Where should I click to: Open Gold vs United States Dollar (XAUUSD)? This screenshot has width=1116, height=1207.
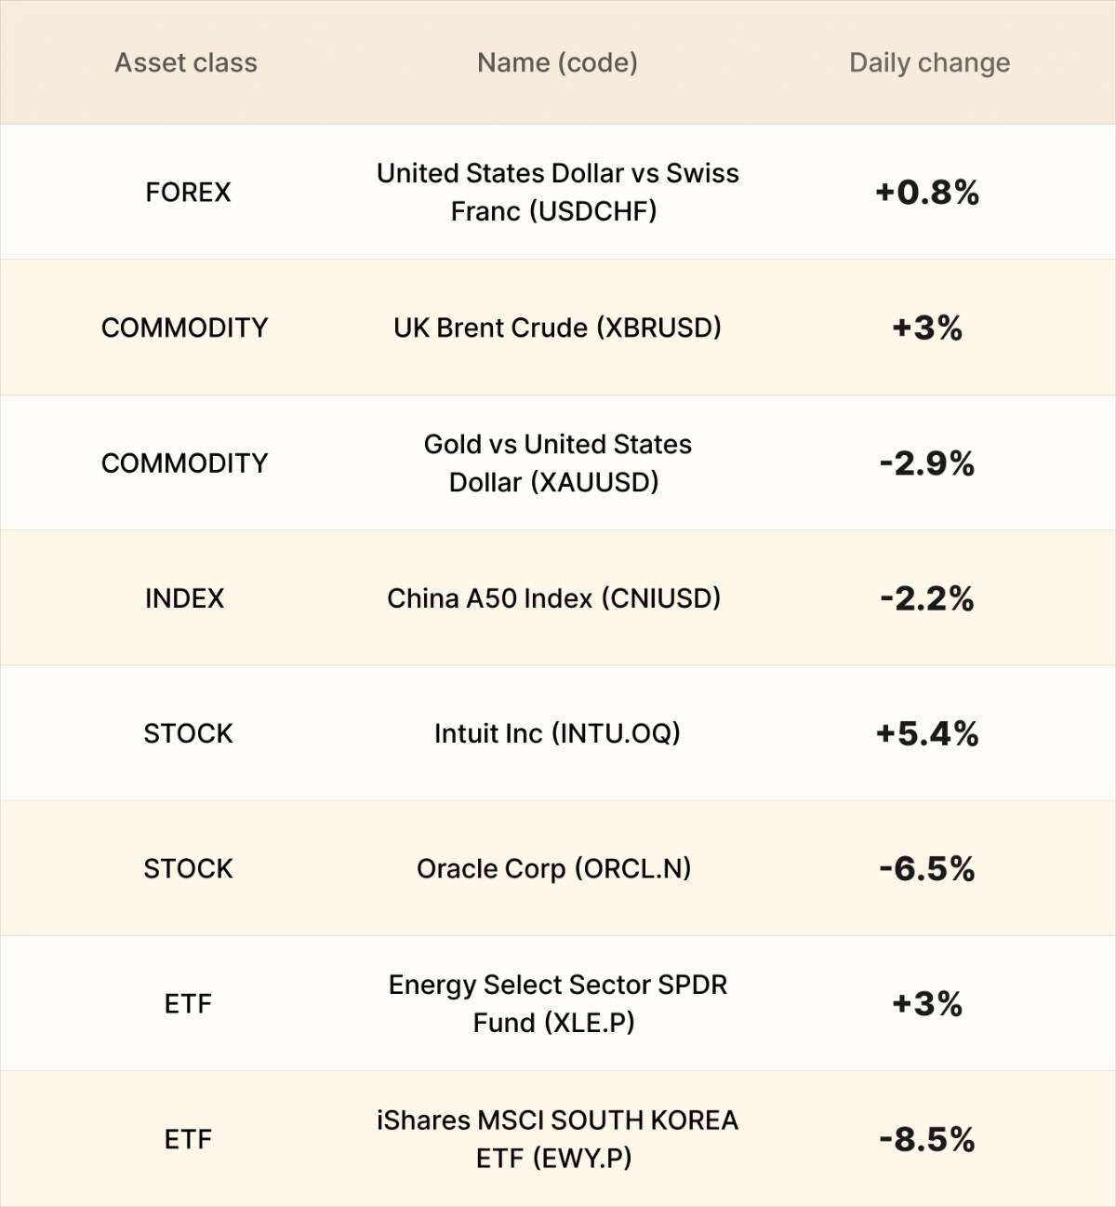pyautogui.click(x=557, y=463)
